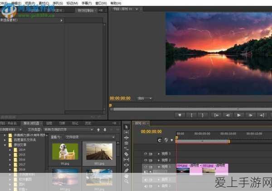The image size is (272, 191).
Task: Open the 帮助(H) Help menu
Action: pyautogui.click(x=116, y=3)
